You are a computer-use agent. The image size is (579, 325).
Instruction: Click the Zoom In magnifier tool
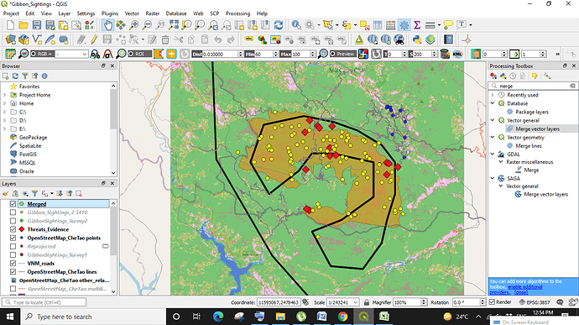(x=133, y=25)
